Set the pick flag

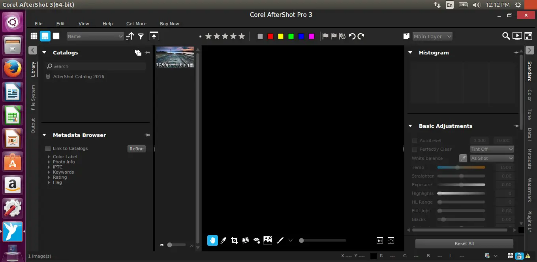pyautogui.click(x=325, y=36)
